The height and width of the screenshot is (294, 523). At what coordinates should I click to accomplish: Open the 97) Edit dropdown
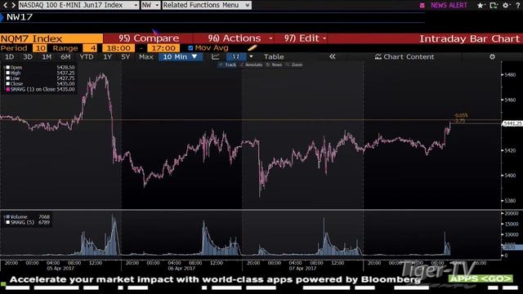click(x=305, y=38)
